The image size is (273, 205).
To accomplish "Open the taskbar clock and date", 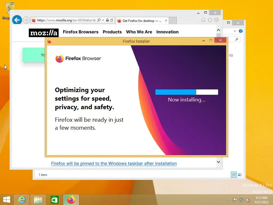I will coord(261,200).
